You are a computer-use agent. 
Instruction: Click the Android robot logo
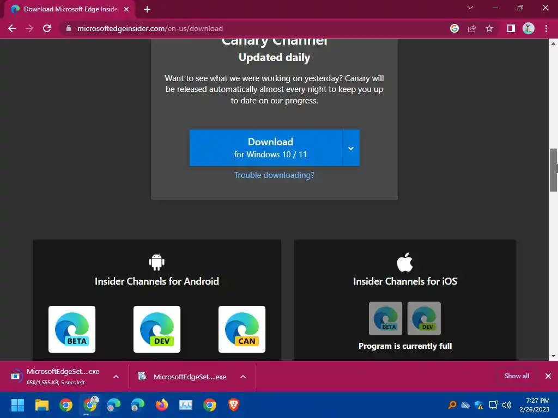[156, 262]
